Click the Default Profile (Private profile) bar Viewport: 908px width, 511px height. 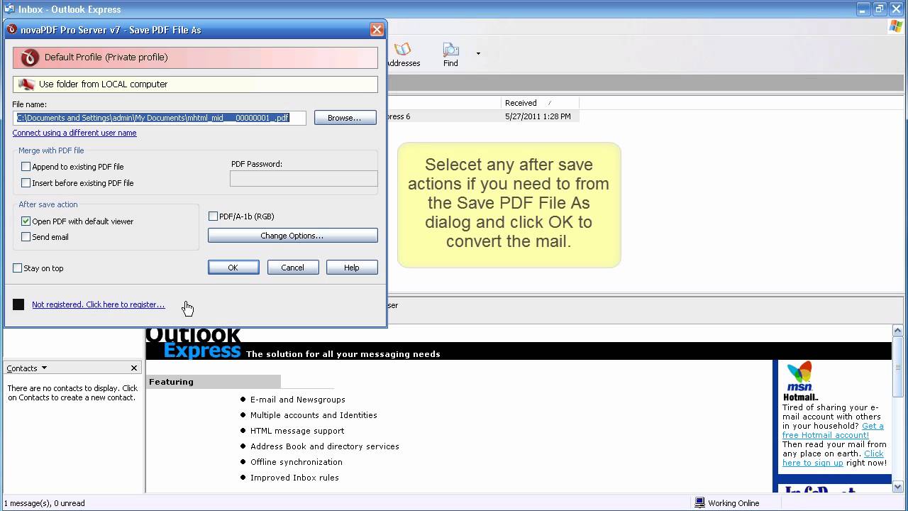point(195,57)
